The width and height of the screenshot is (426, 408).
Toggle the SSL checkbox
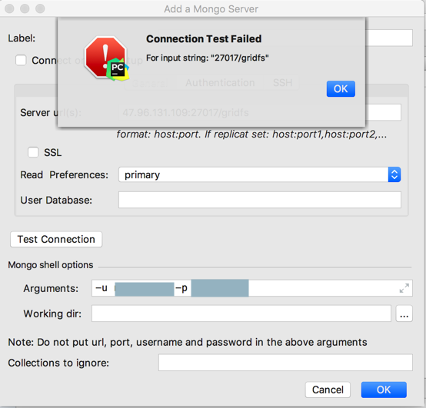point(33,152)
